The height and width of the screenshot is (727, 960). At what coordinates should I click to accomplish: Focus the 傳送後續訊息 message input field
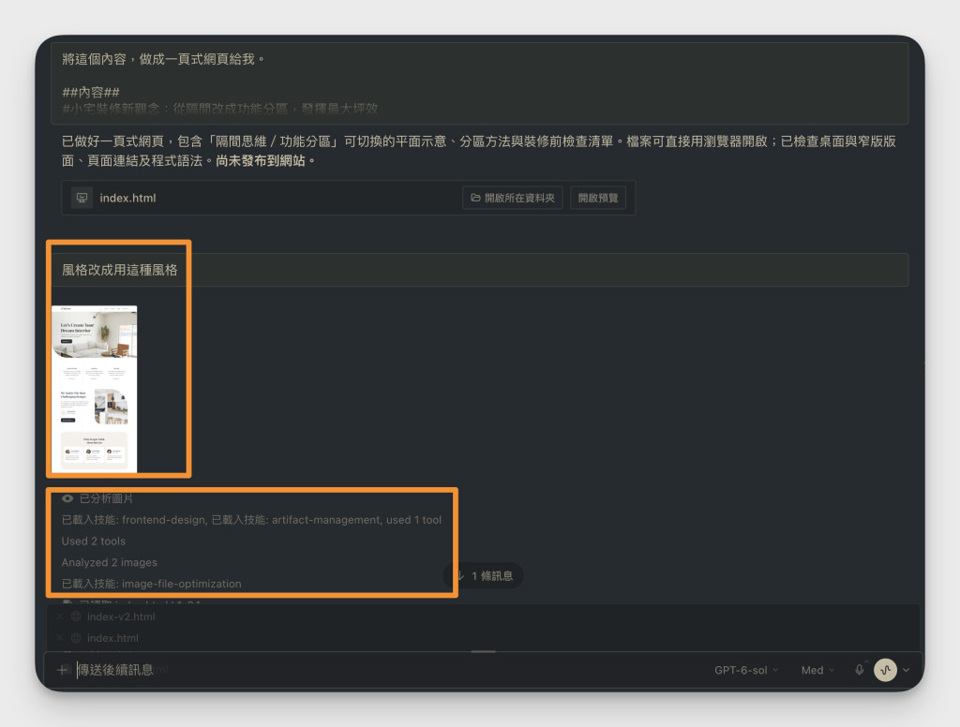[392, 670]
